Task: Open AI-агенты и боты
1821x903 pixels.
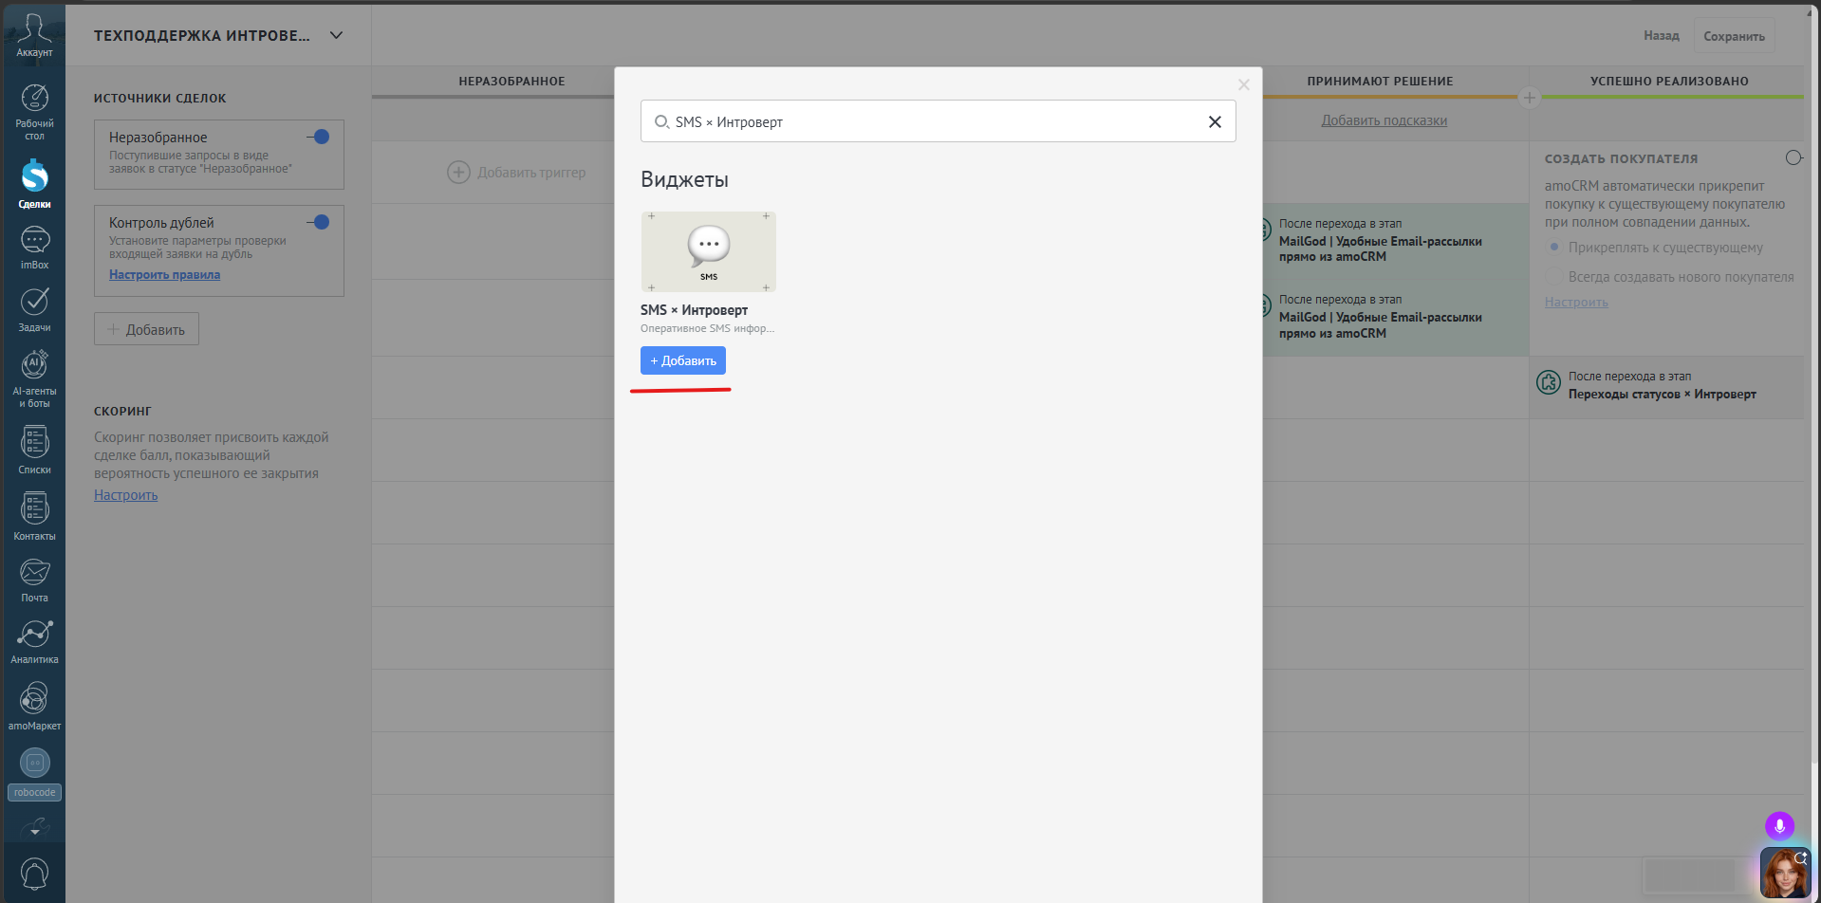Action: tap(34, 378)
